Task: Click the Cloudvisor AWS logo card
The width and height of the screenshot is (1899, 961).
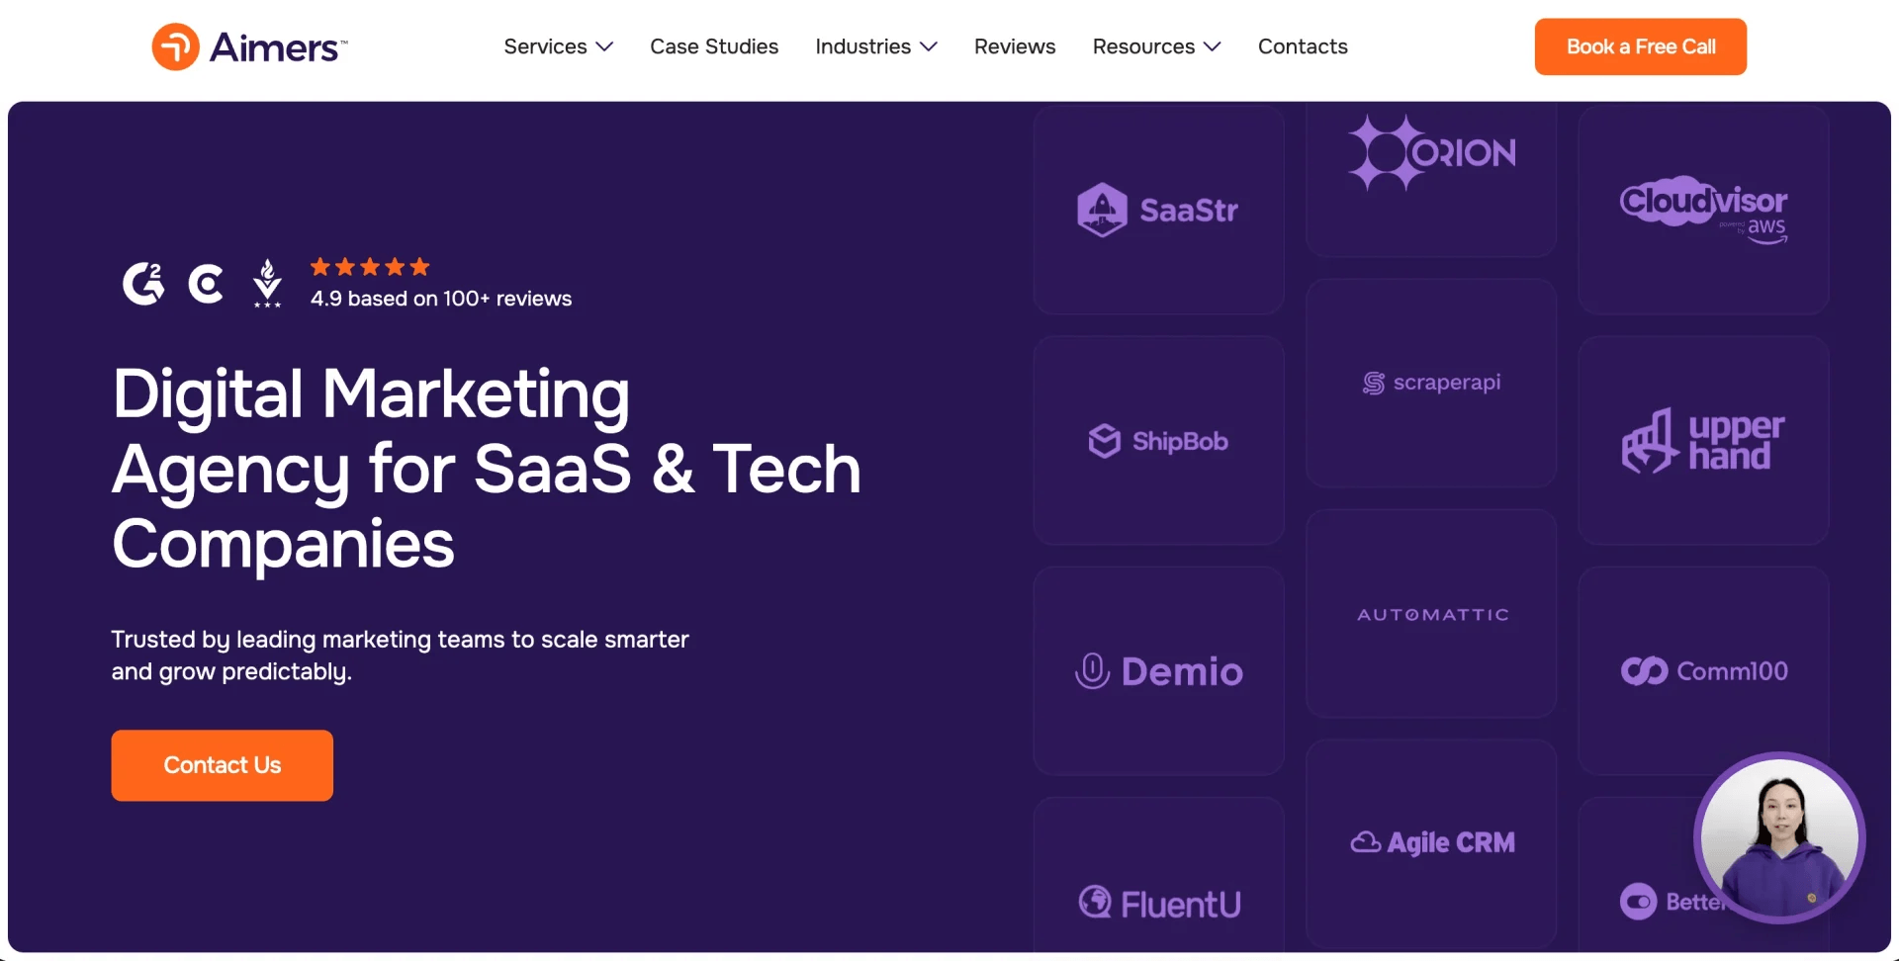Action: click(x=1703, y=210)
